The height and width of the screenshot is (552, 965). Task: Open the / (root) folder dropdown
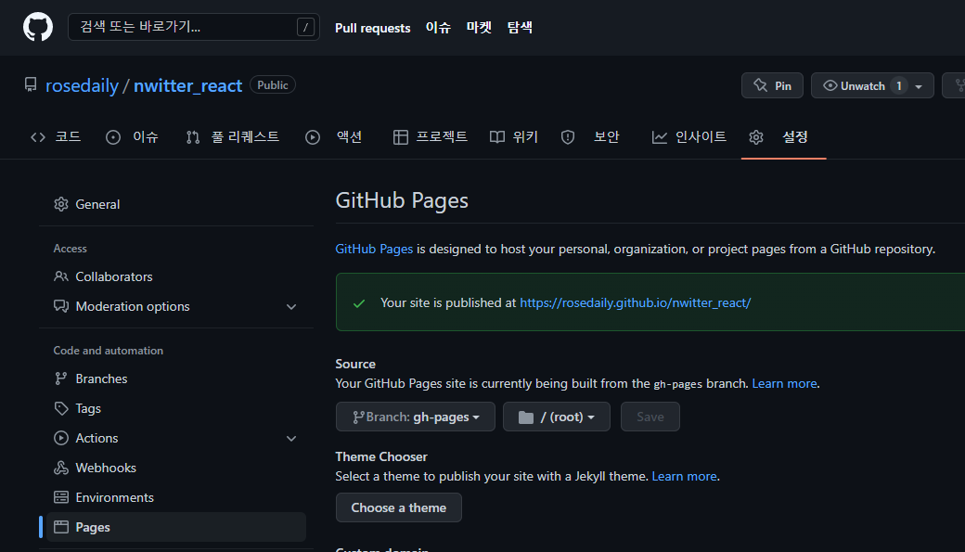(557, 417)
